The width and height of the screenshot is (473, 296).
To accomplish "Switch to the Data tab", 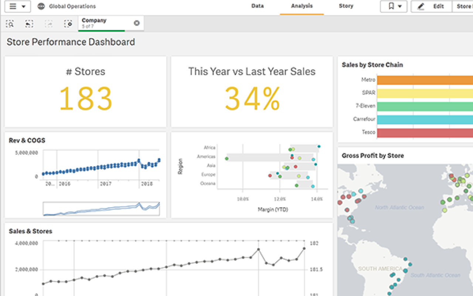I will point(258,6).
